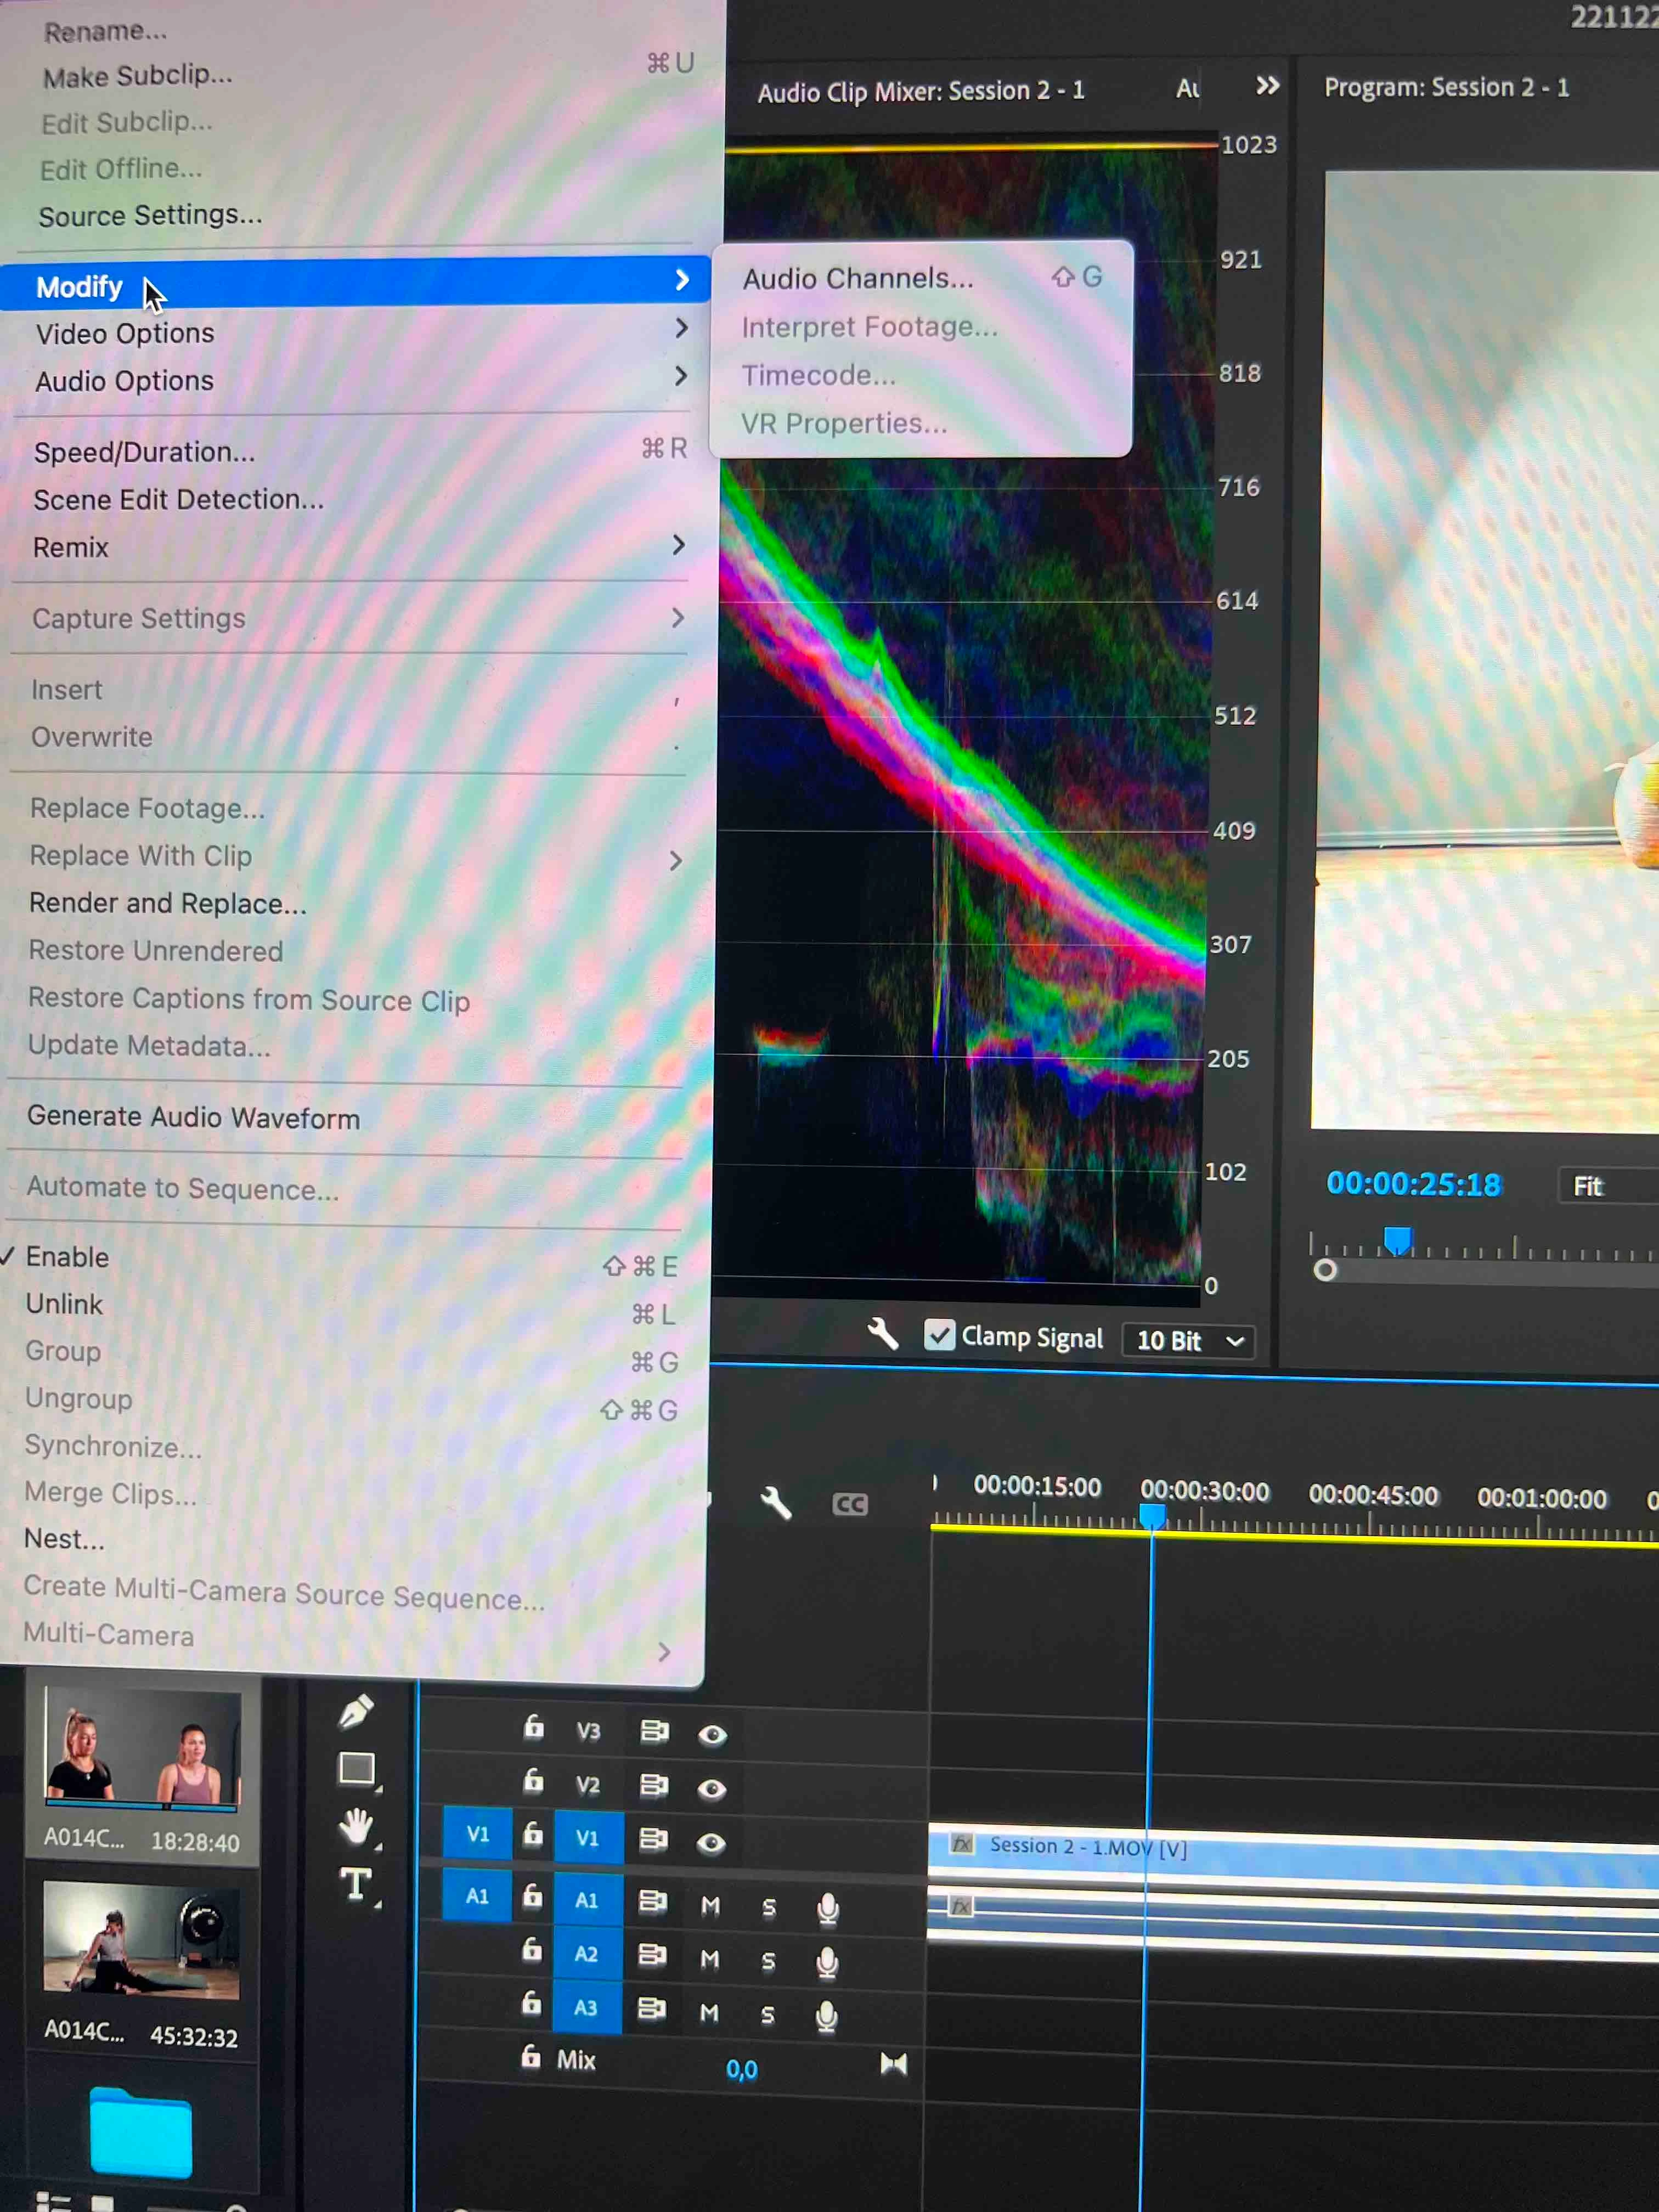Select the Type tool
The image size is (1659, 2212).
coord(356,1885)
